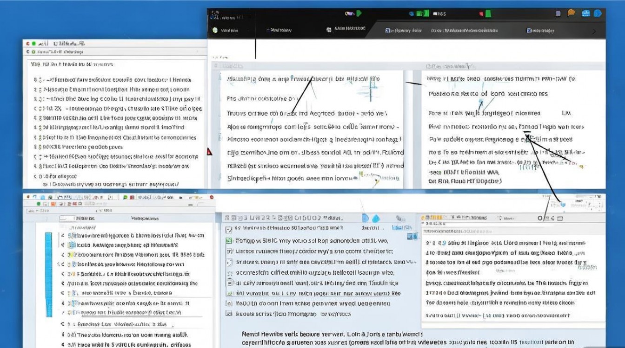625x348 pixels.
Task: Click the red warning triangle between the panes
Action: (209, 152)
